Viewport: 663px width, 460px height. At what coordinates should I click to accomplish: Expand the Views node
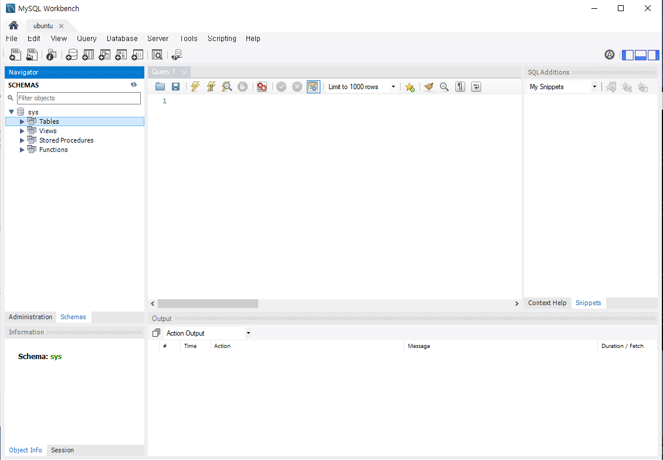click(x=22, y=131)
